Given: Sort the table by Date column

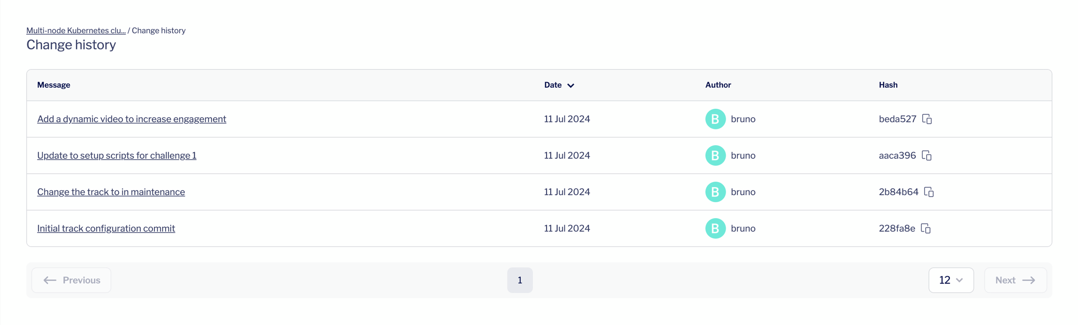Looking at the screenshot, I should 559,85.
